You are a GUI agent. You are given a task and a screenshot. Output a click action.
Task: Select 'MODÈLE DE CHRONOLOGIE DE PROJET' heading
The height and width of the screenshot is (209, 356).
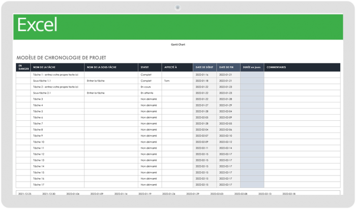(x=62, y=57)
